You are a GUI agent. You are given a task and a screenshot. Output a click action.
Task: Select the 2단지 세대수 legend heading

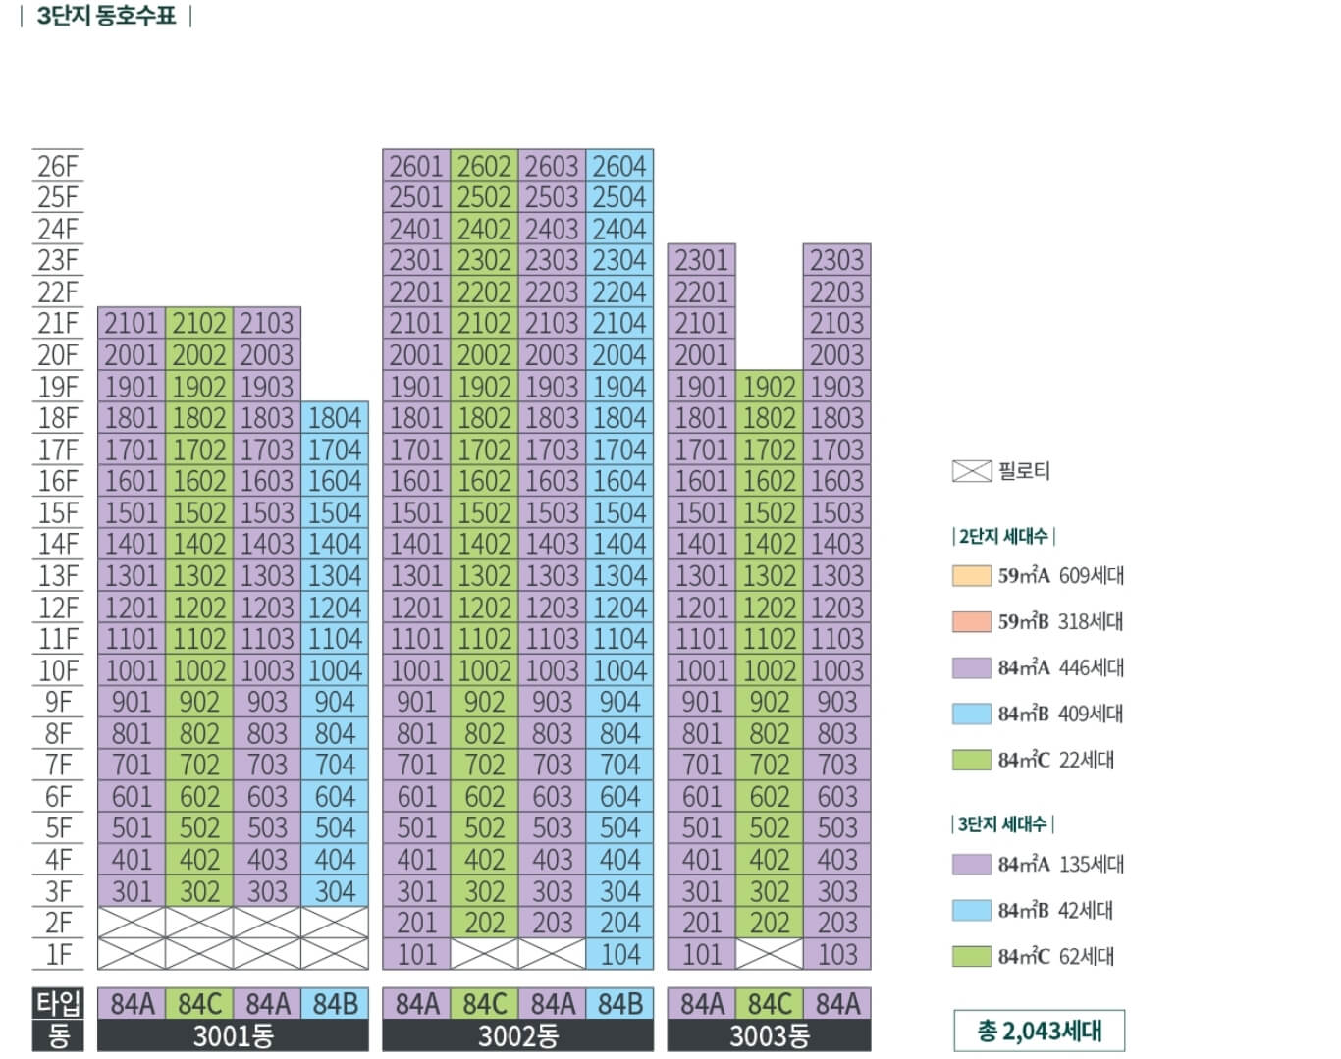click(1003, 536)
